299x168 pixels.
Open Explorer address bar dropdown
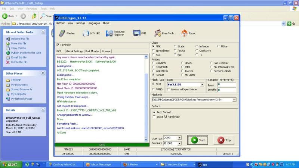click(x=283, y=24)
